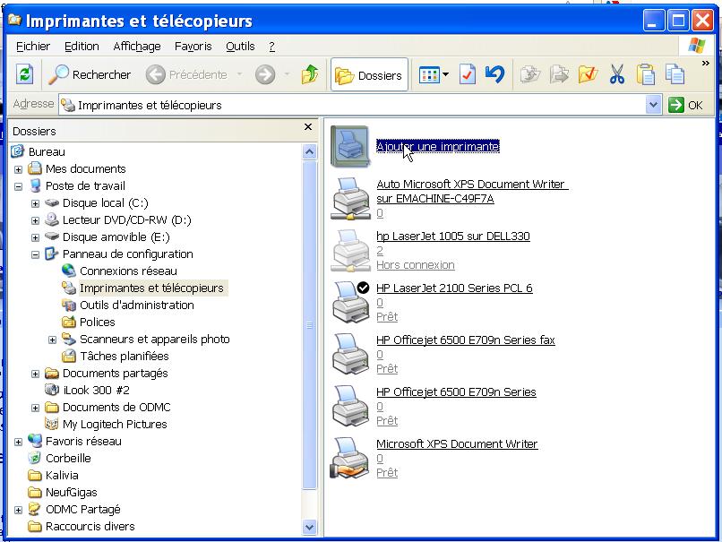Screen dimensions: 722x542
Task: Open the Affichage menu
Action: [137, 47]
